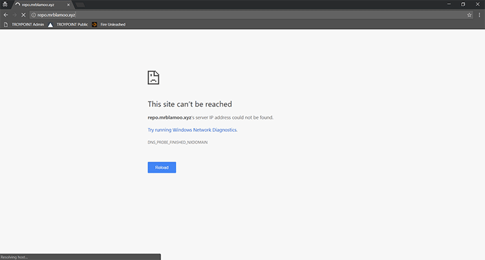
Task: Bookmark this page with the star icon
Action: point(469,15)
